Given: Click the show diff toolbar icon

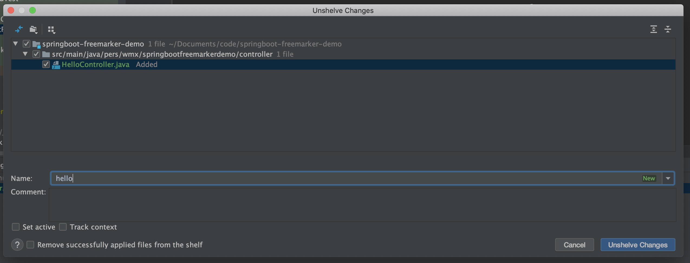Looking at the screenshot, I should tap(19, 29).
